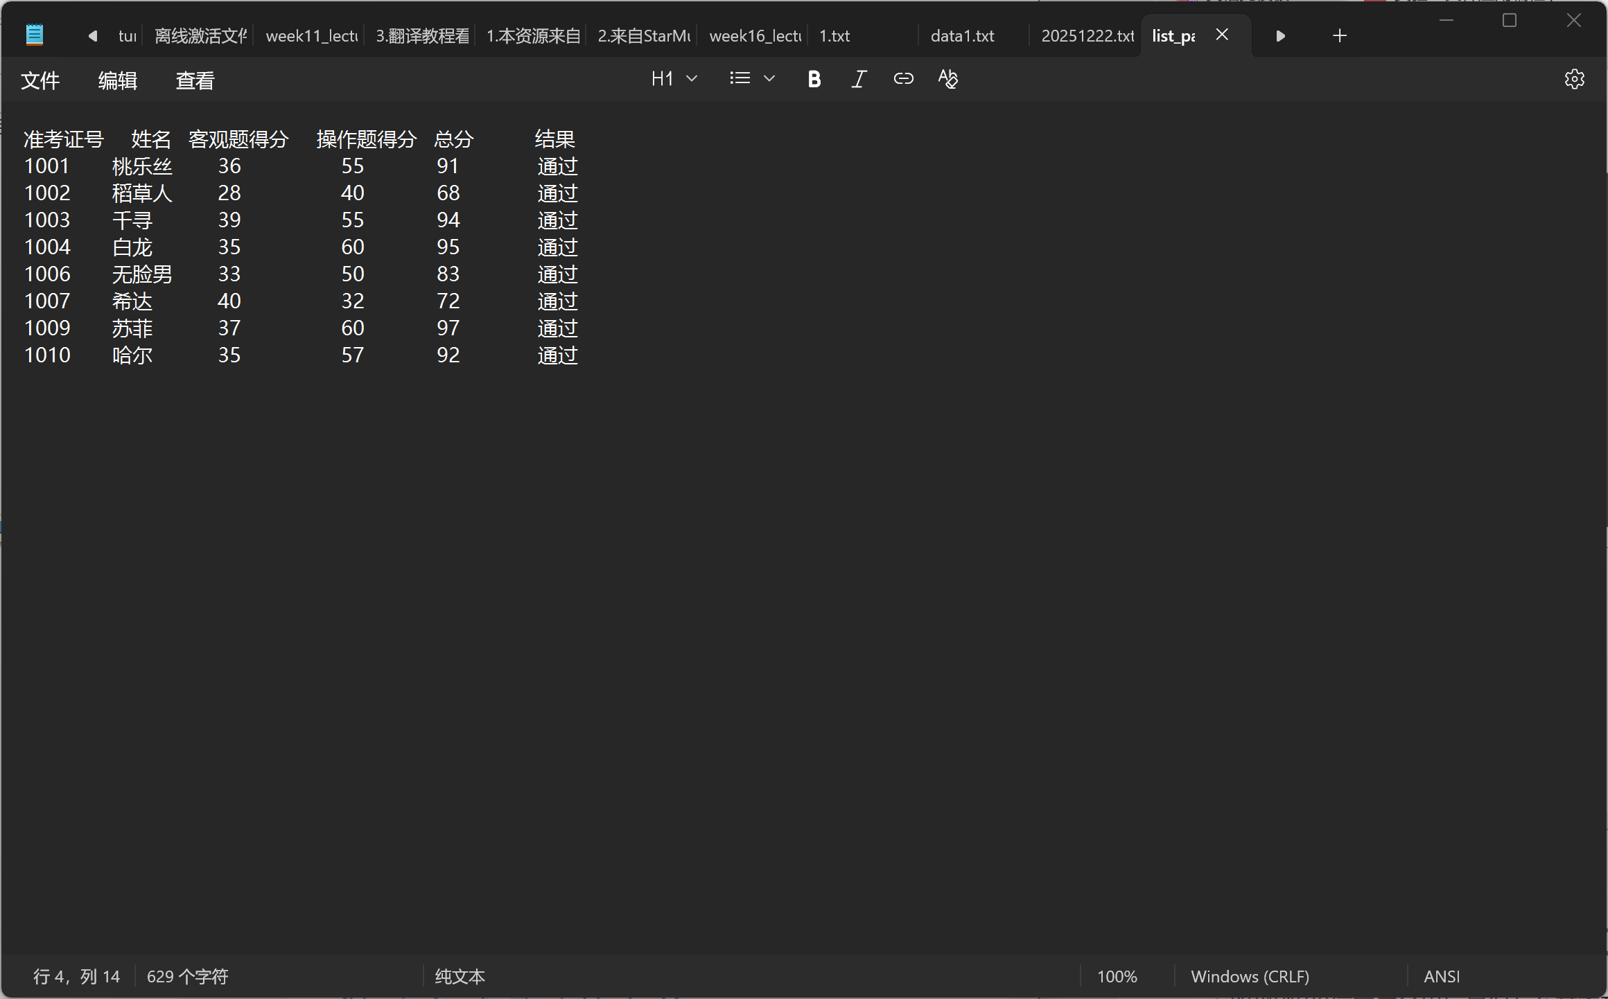Open the Notepad settings gear
The width and height of the screenshot is (1608, 999).
click(x=1574, y=79)
